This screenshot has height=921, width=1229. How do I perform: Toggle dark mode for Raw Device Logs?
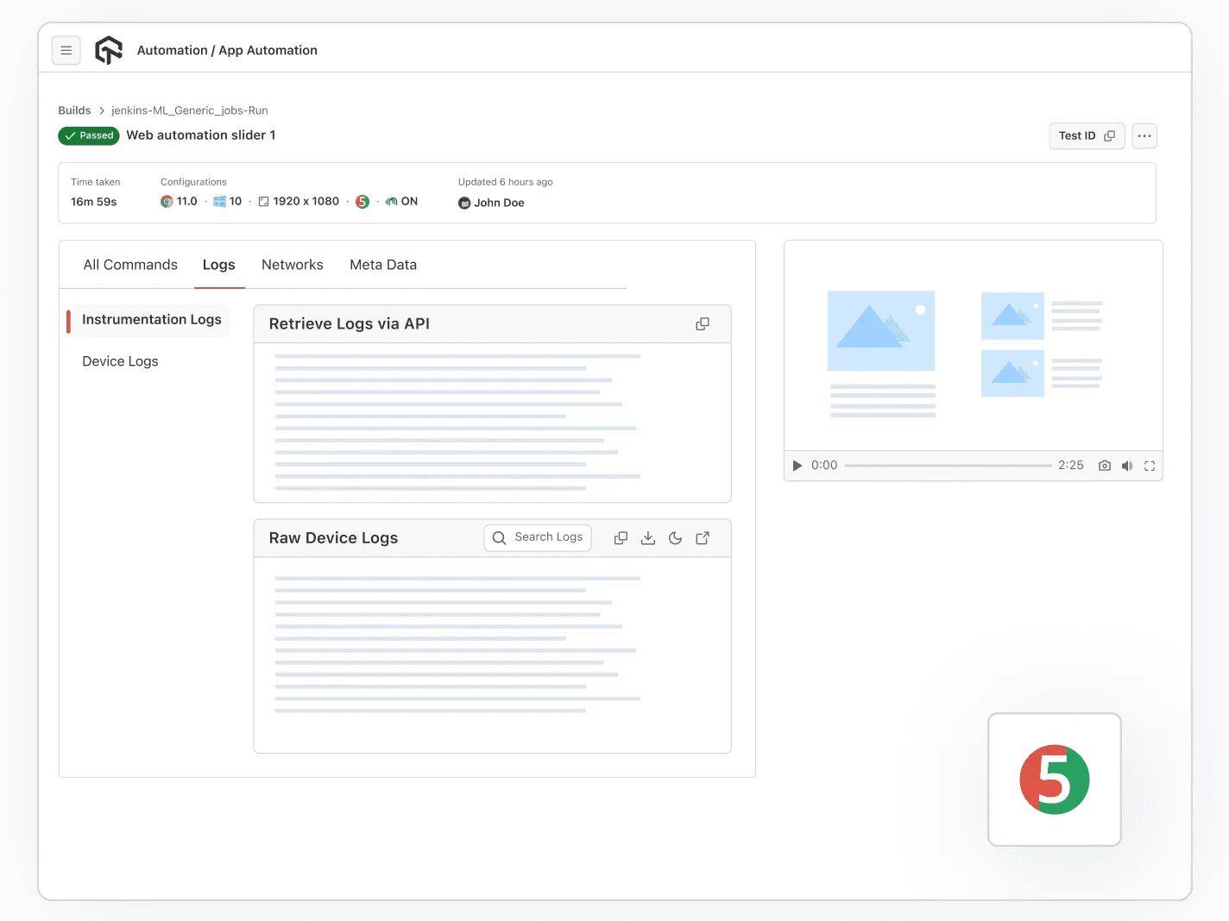click(676, 538)
